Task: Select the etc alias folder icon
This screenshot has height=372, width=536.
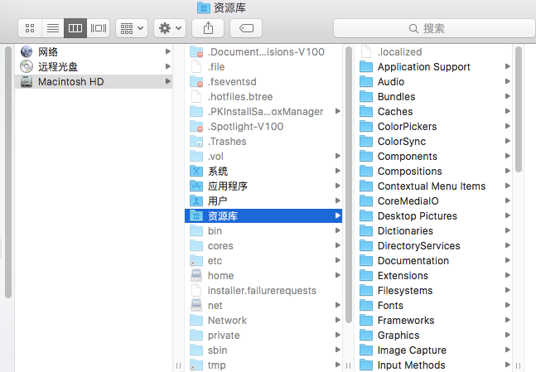Action: [196, 260]
